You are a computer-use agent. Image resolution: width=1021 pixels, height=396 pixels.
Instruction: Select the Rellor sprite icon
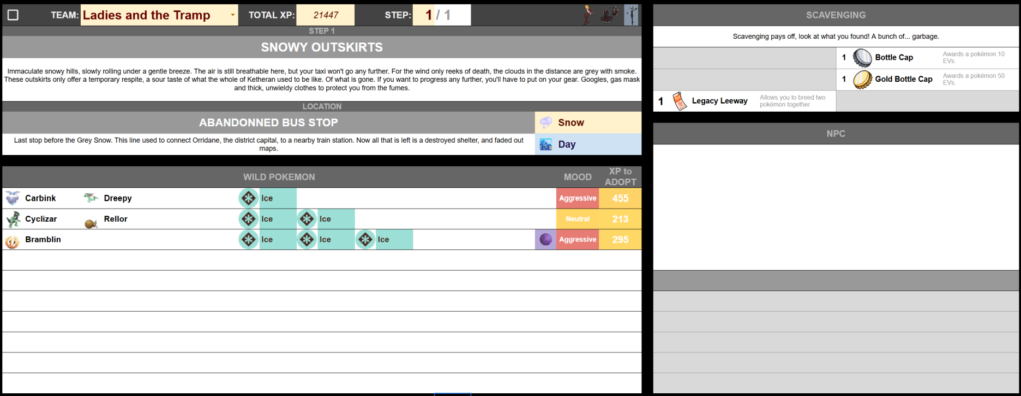(x=91, y=222)
